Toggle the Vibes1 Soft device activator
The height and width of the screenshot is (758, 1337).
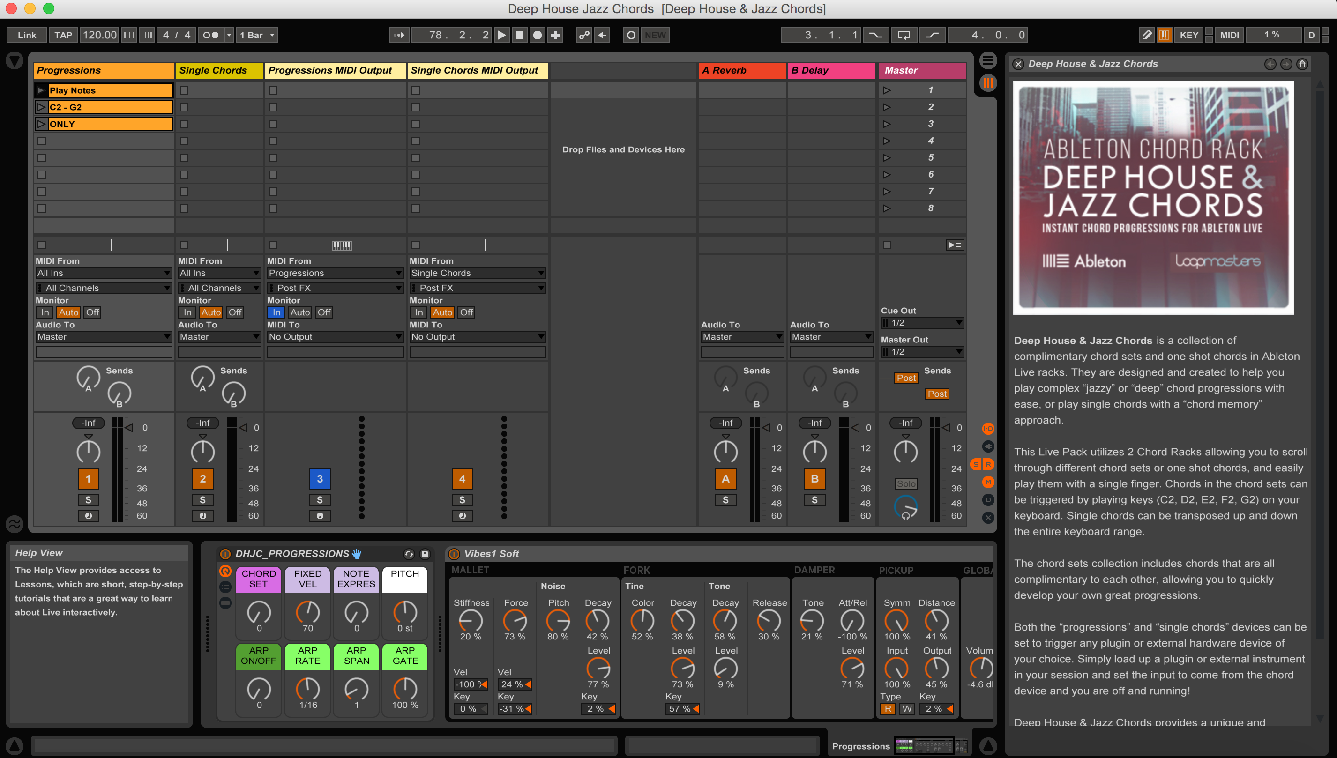(x=454, y=554)
